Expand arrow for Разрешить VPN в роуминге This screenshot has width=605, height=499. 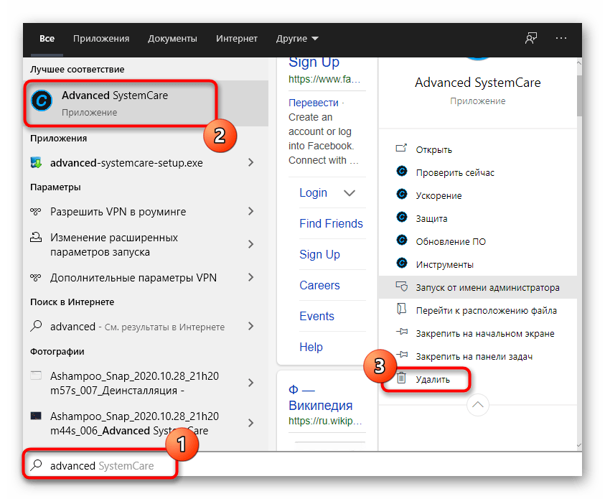coord(250,212)
